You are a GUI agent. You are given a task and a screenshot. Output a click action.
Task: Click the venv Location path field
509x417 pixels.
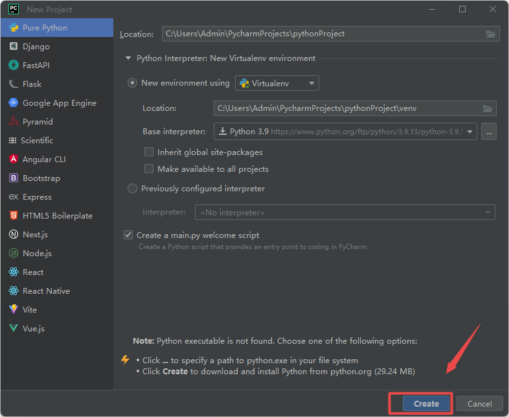[x=346, y=109]
